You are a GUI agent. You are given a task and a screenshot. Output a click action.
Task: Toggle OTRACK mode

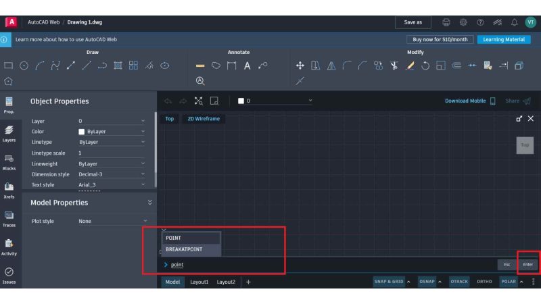pyautogui.click(x=459, y=282)
